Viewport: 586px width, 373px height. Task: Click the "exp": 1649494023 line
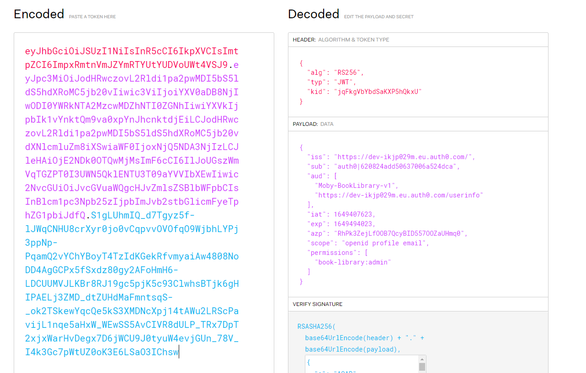click(341, 224)
